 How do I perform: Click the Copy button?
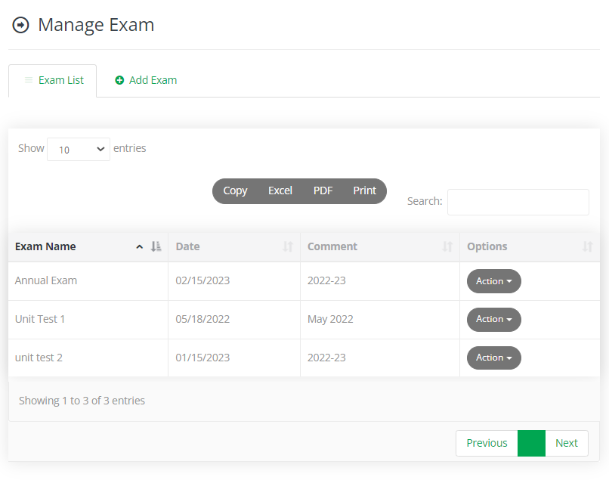click(234, 191)
